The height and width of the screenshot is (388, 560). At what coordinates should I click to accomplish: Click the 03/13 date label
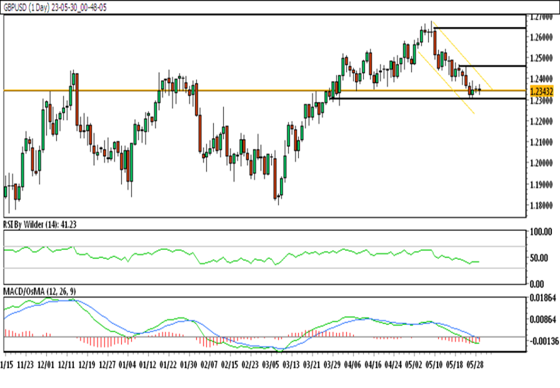pos(291,365)
